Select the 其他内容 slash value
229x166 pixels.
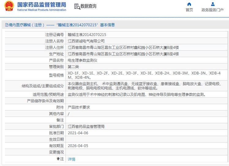pyautogui.click(x=69, y=114)
